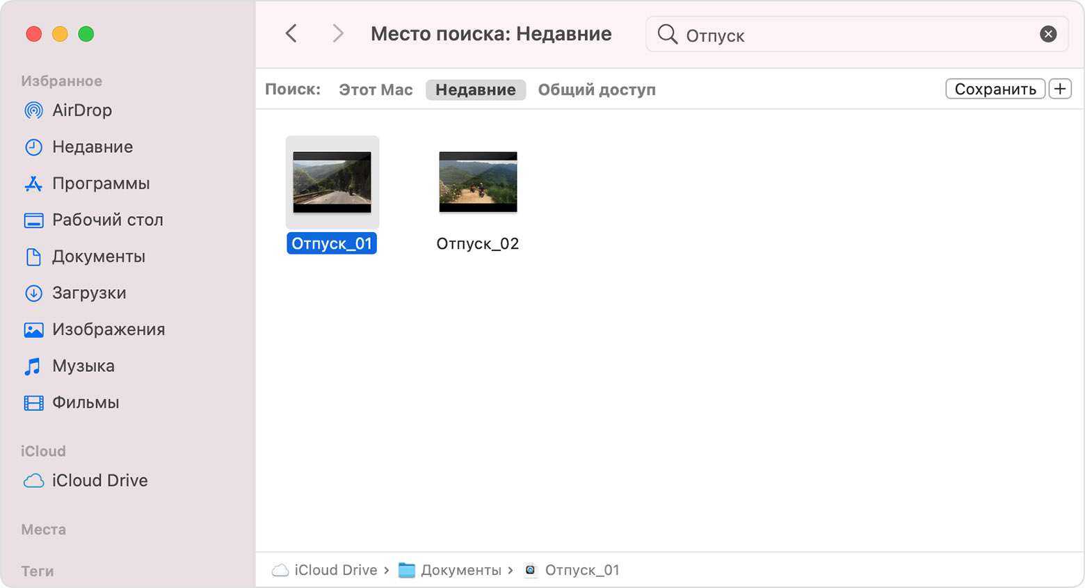Open AirDrop from the sidebar
Image resolution: width=1085 pixels, height=588 pixels.
tap(81, 111)
